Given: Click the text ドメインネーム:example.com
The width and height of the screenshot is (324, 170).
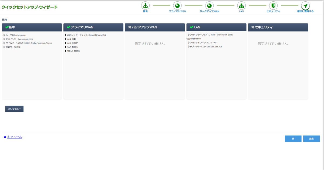Looking at the screenshot, I should click(x=19, y=39).
